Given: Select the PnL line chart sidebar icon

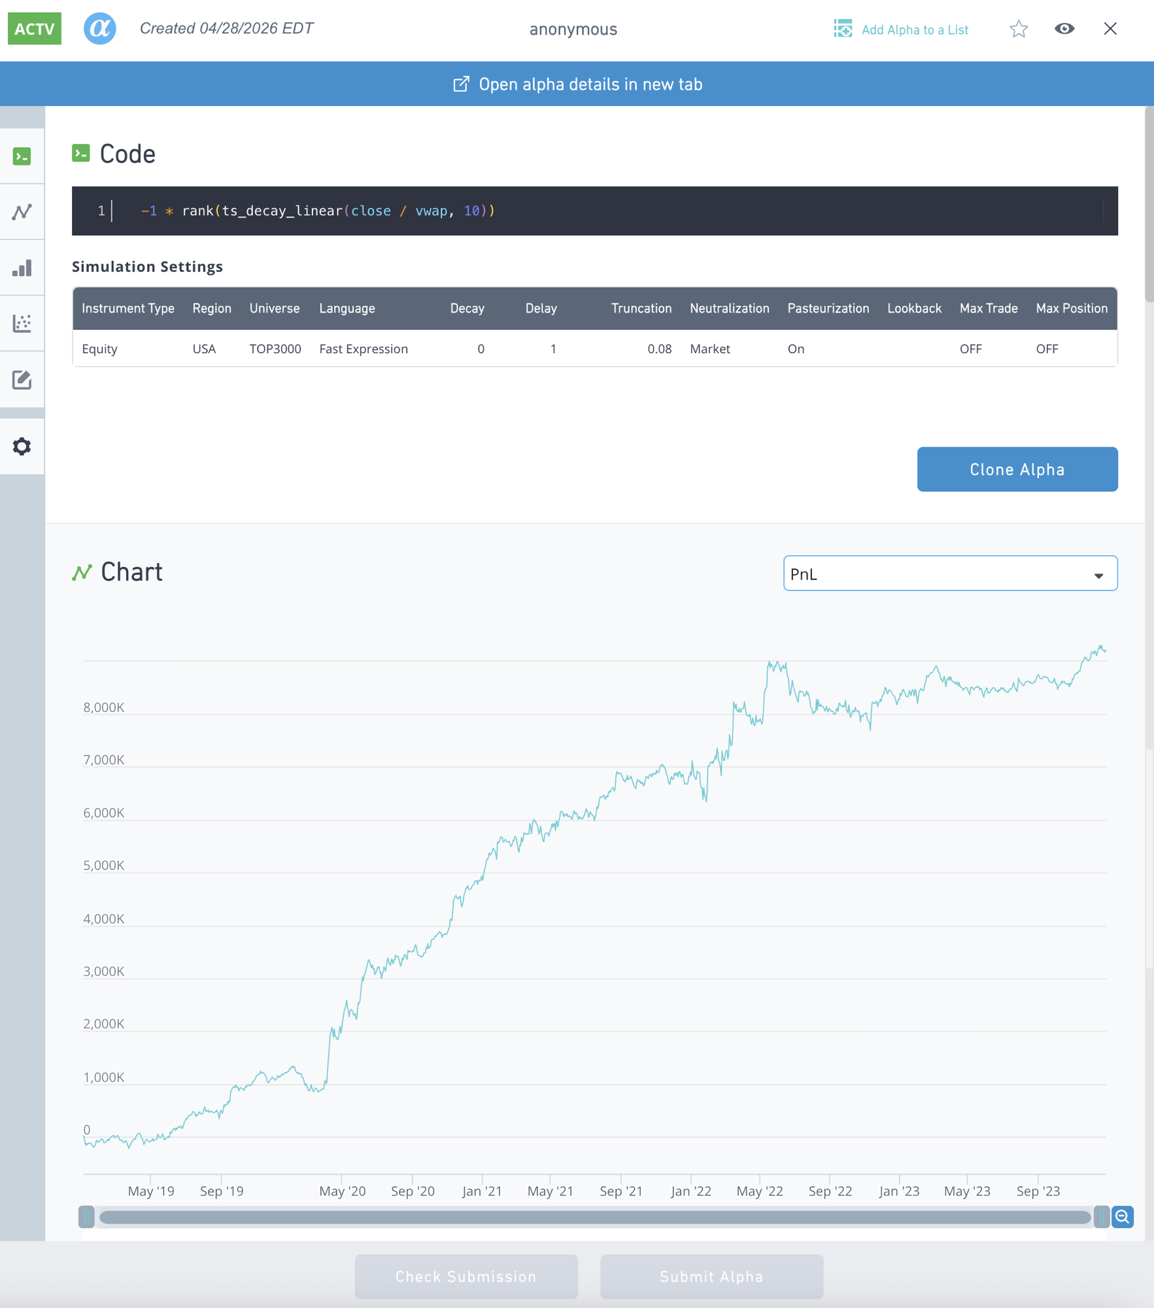Looking at the screenshot, I should point(22,211).
